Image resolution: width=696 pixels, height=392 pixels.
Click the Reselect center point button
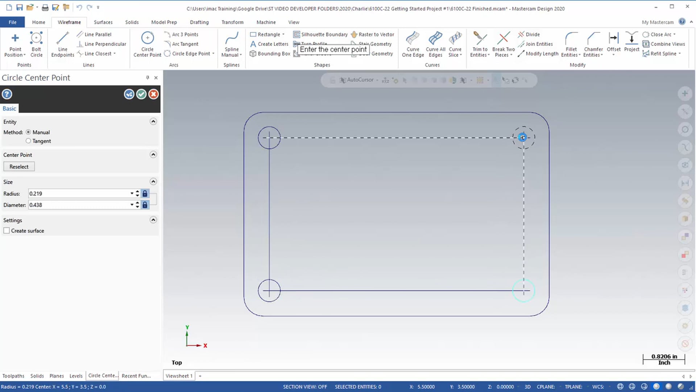(18, 167)
